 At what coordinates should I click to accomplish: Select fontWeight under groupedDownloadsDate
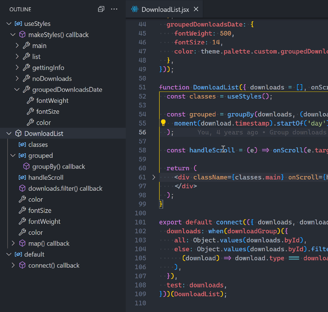pyautogui.click(x=52, y=101)
